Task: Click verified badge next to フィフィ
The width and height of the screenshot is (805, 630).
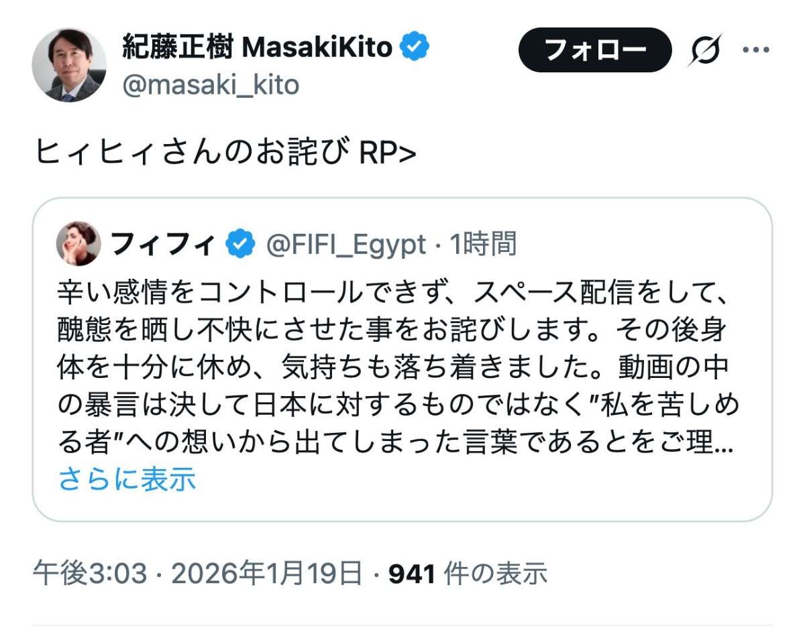Action: pyautogui.click(x=242, y=245)
